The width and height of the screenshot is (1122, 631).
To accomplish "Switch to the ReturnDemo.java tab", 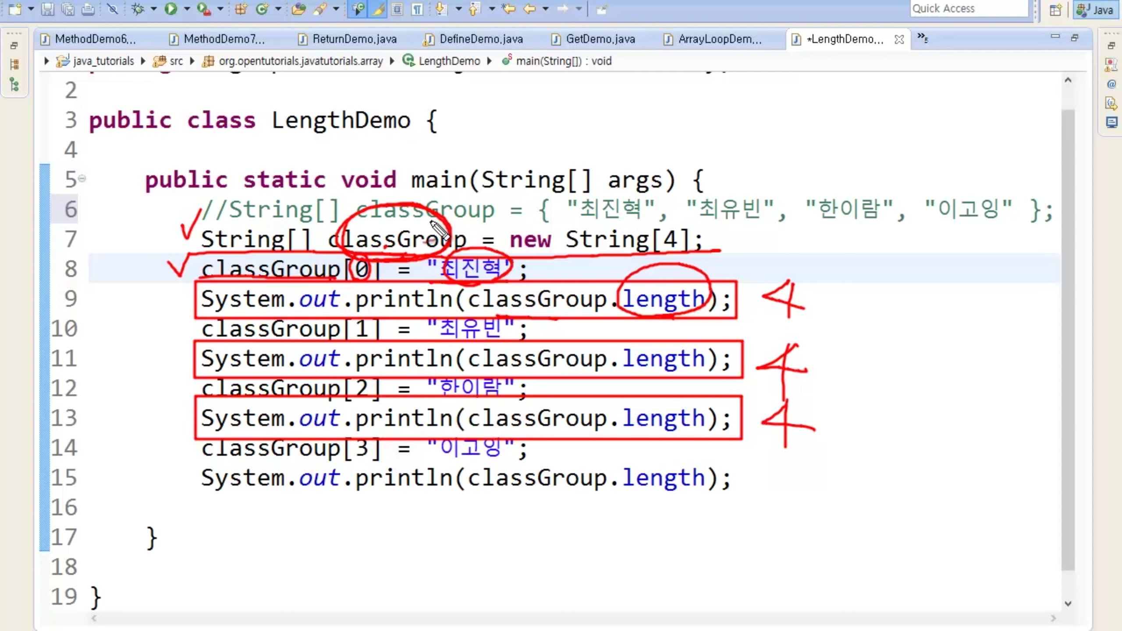I will pos(348,39).
